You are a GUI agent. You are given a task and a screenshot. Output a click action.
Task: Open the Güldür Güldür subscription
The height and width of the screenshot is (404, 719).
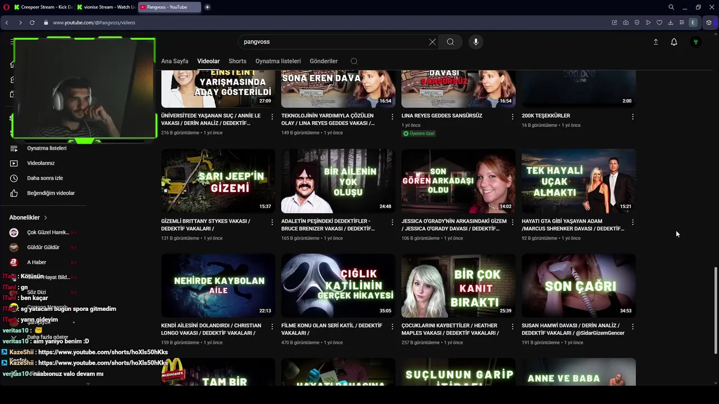tap(43, 247)
